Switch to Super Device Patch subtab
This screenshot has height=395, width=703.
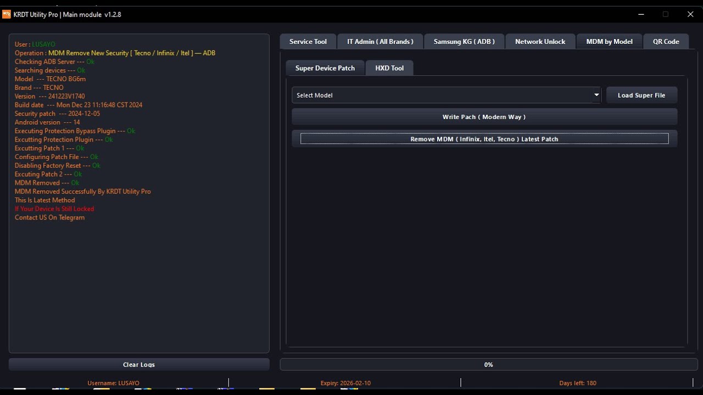point(325,68)
